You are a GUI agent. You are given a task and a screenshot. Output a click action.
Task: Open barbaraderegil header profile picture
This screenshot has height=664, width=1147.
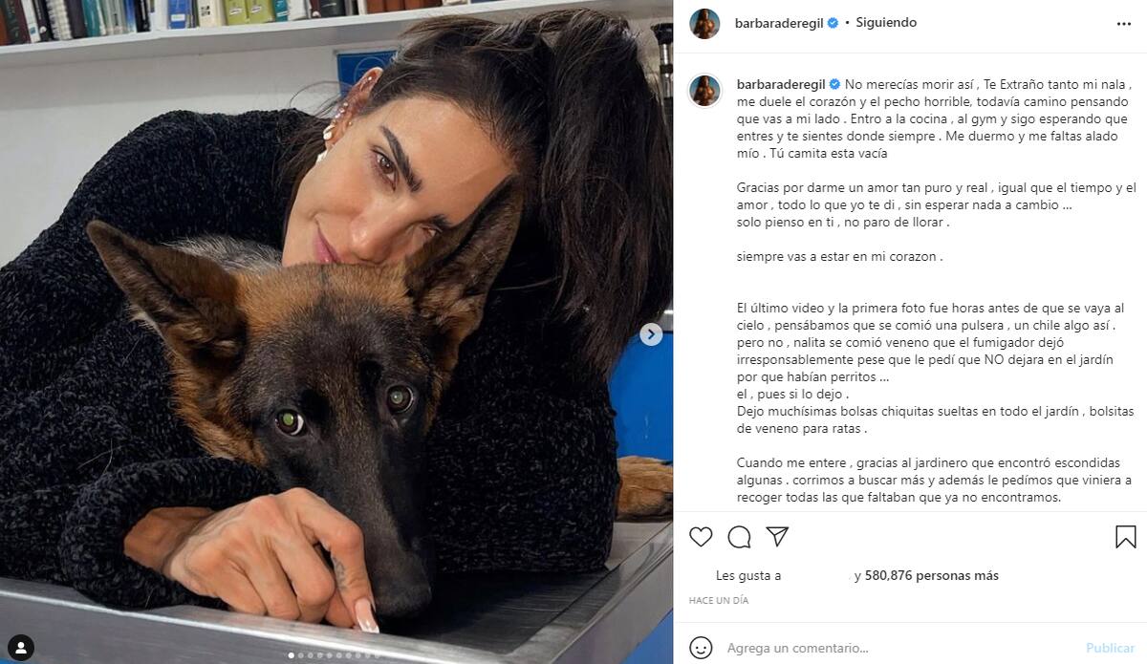(704, 23)
